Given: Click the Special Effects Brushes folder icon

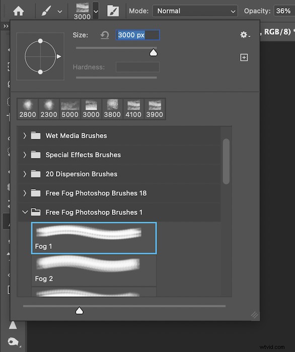Looking at the screenshot, I should [36, 155].
